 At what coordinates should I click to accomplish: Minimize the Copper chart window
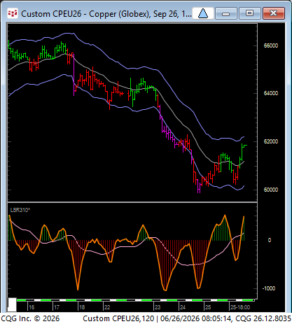225,13
